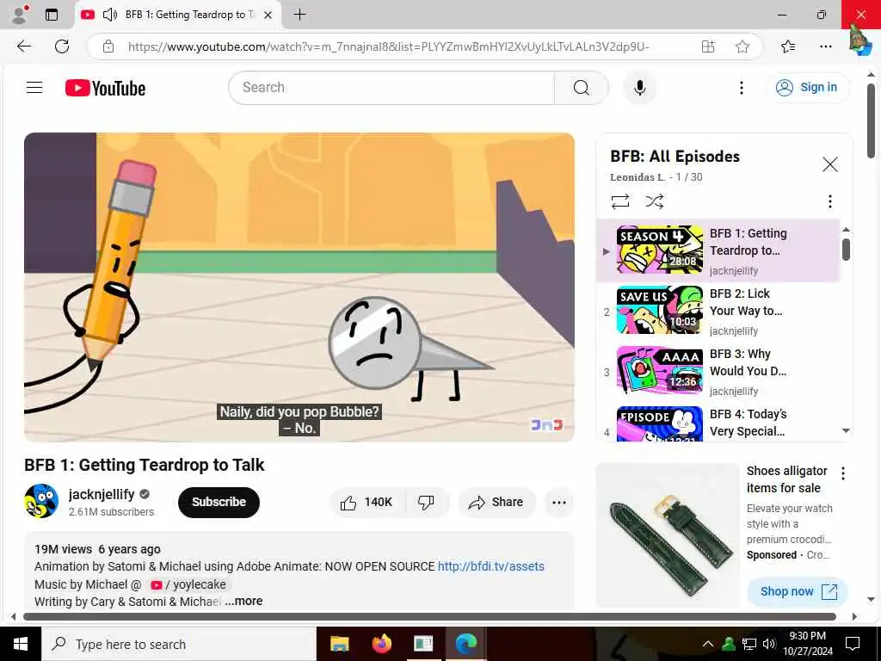Viewport: 881px width, 661px height.
Task: Go to the YouTube home logo
Action: coord(105,88)
